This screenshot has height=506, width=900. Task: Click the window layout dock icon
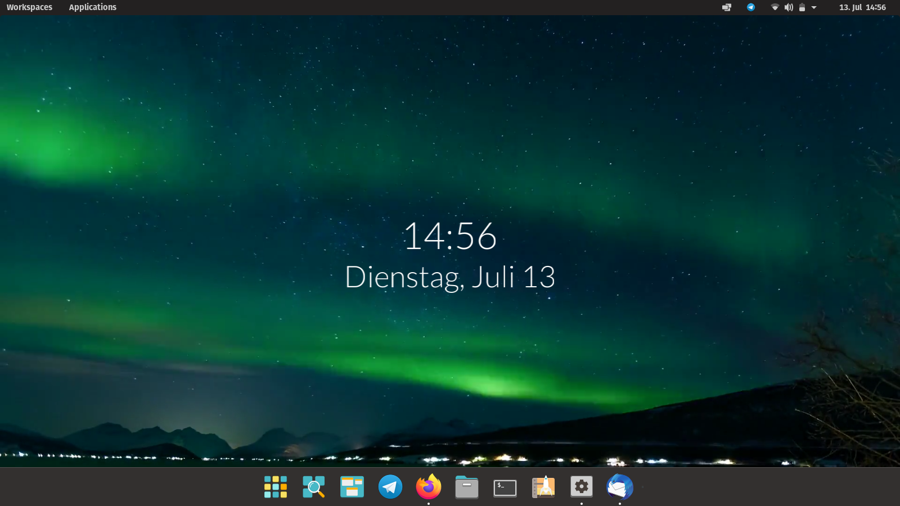(x=352, y=487)
